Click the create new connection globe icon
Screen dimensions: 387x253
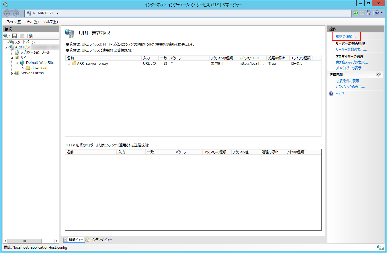pyautogui.click(x=6, y=36)
